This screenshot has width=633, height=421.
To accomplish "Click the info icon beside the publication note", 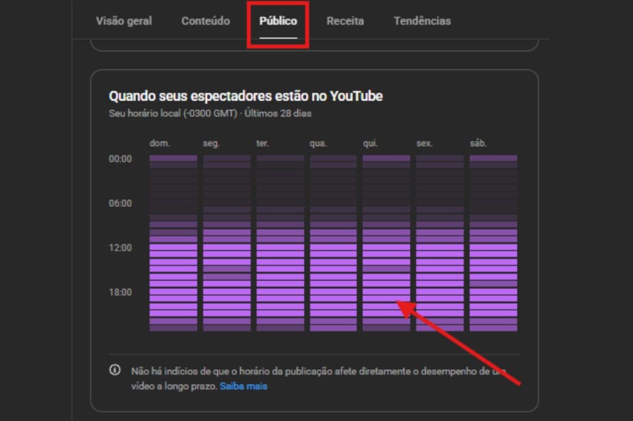I will coord(115,370).
